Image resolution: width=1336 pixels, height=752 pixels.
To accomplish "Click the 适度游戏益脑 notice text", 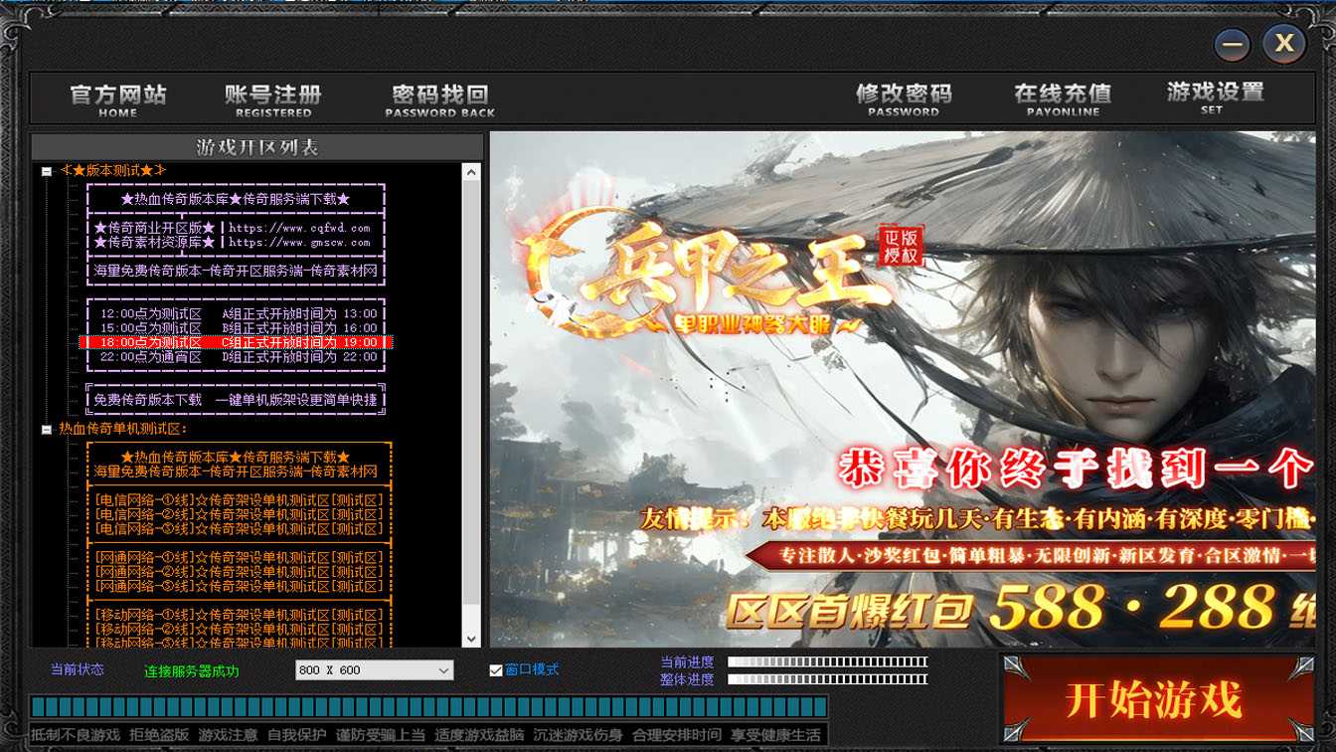I will click(479, 735).
